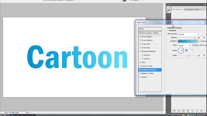Click the workspace icon in the options bar
The width and height of the screenshot is (207, 116).
pyautogui.click(x=125, y=1)
